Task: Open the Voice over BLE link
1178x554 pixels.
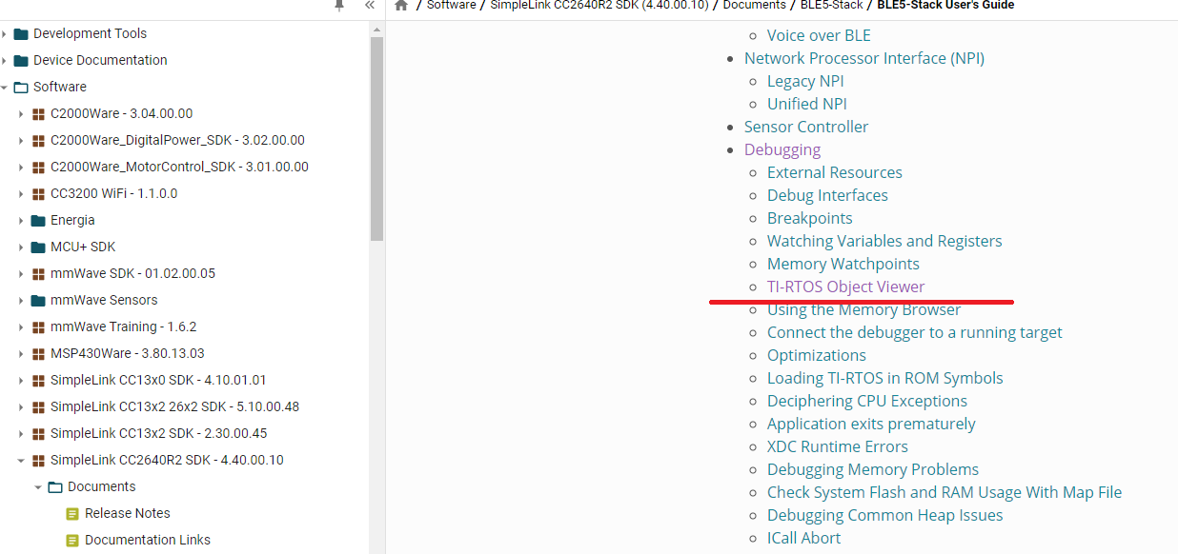Action: point(819,35)
